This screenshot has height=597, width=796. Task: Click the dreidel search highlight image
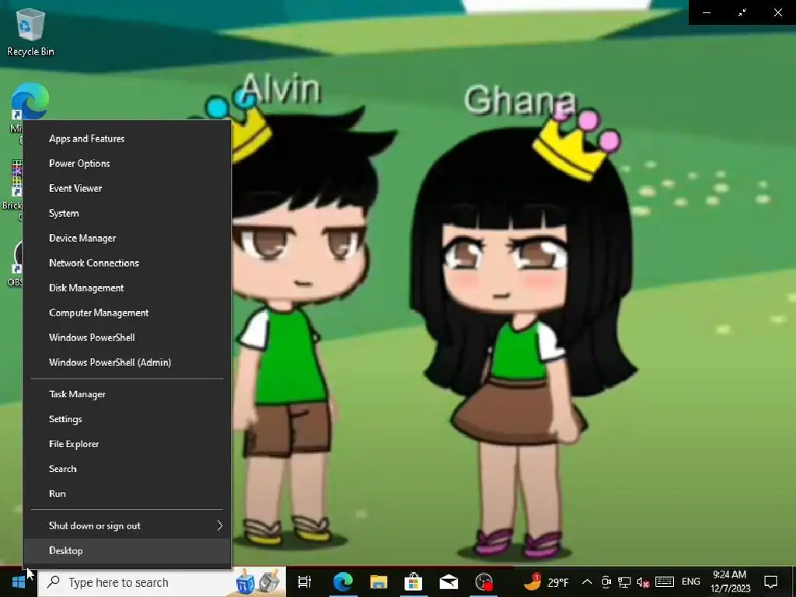click(258, 582)
